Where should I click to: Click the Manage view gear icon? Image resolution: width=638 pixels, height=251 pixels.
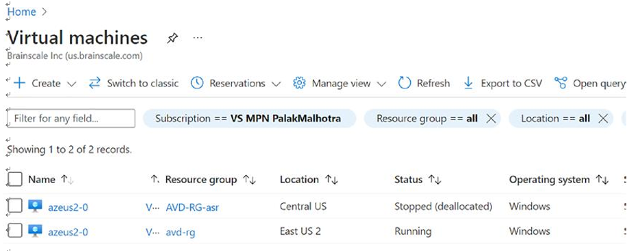click(299, 83)
